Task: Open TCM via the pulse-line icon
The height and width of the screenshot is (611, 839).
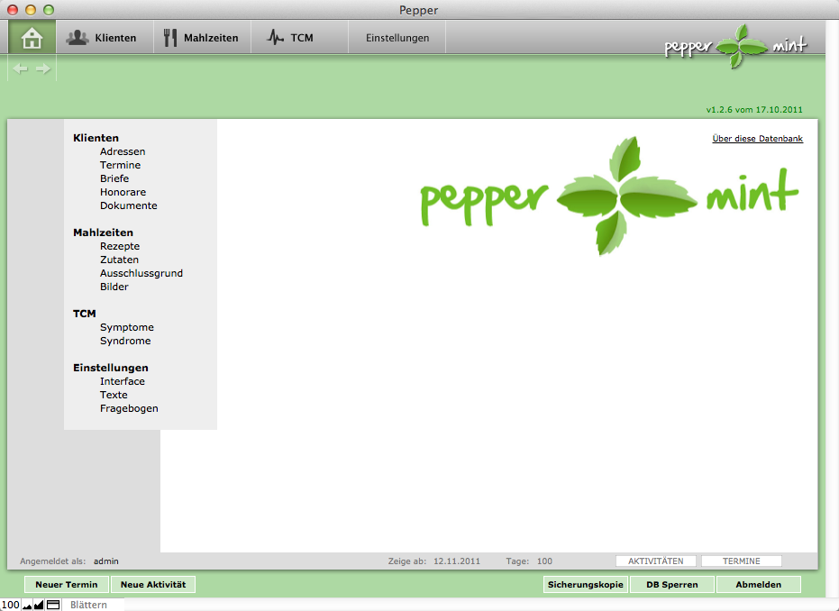Action: pos(276,38)
